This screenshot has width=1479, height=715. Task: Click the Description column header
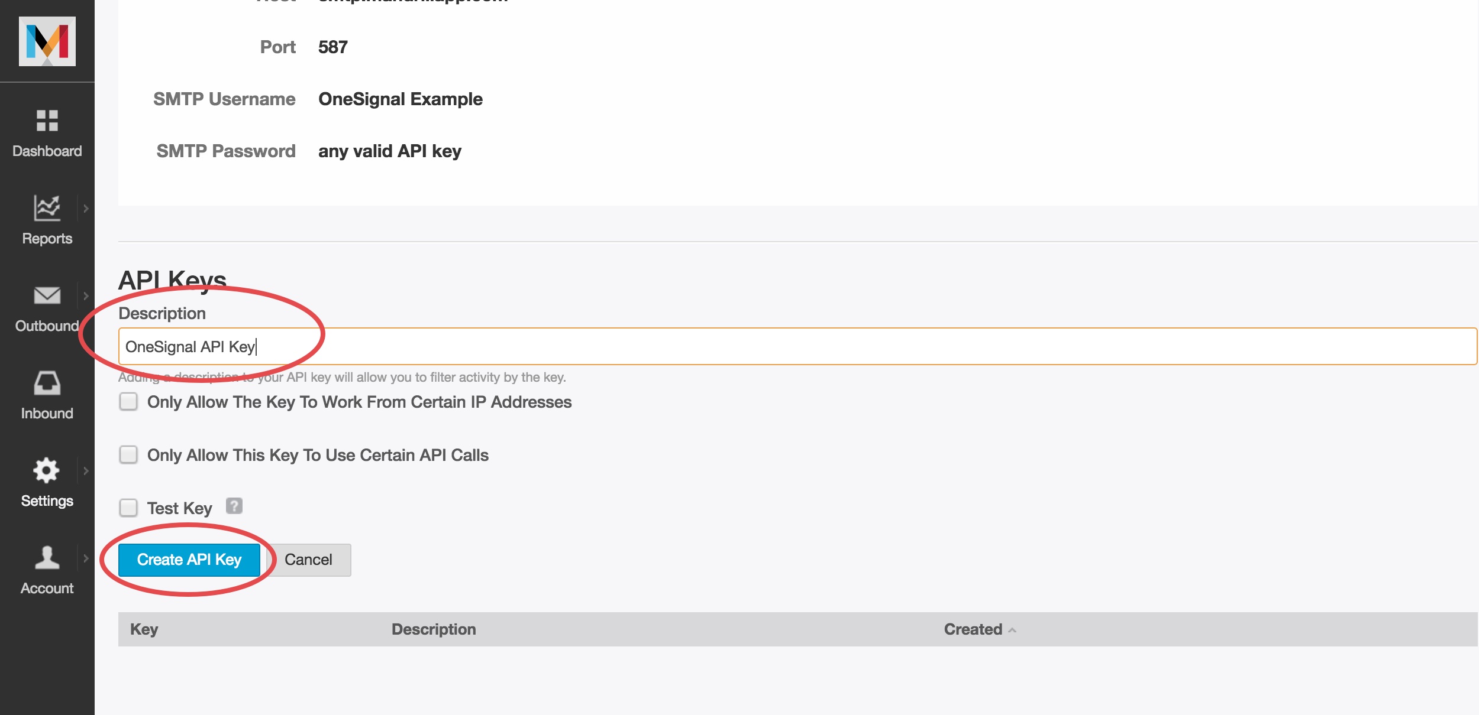click(434, 629)
